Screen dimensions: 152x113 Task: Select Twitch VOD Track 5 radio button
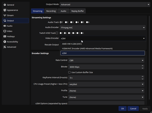pos(78,33)
